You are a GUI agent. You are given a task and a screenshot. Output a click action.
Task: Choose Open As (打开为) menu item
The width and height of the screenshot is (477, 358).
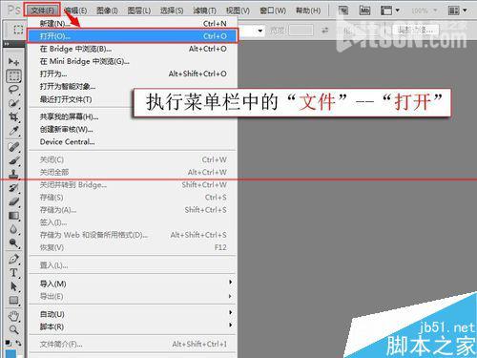pyautogui.click(x=133, y=74)
